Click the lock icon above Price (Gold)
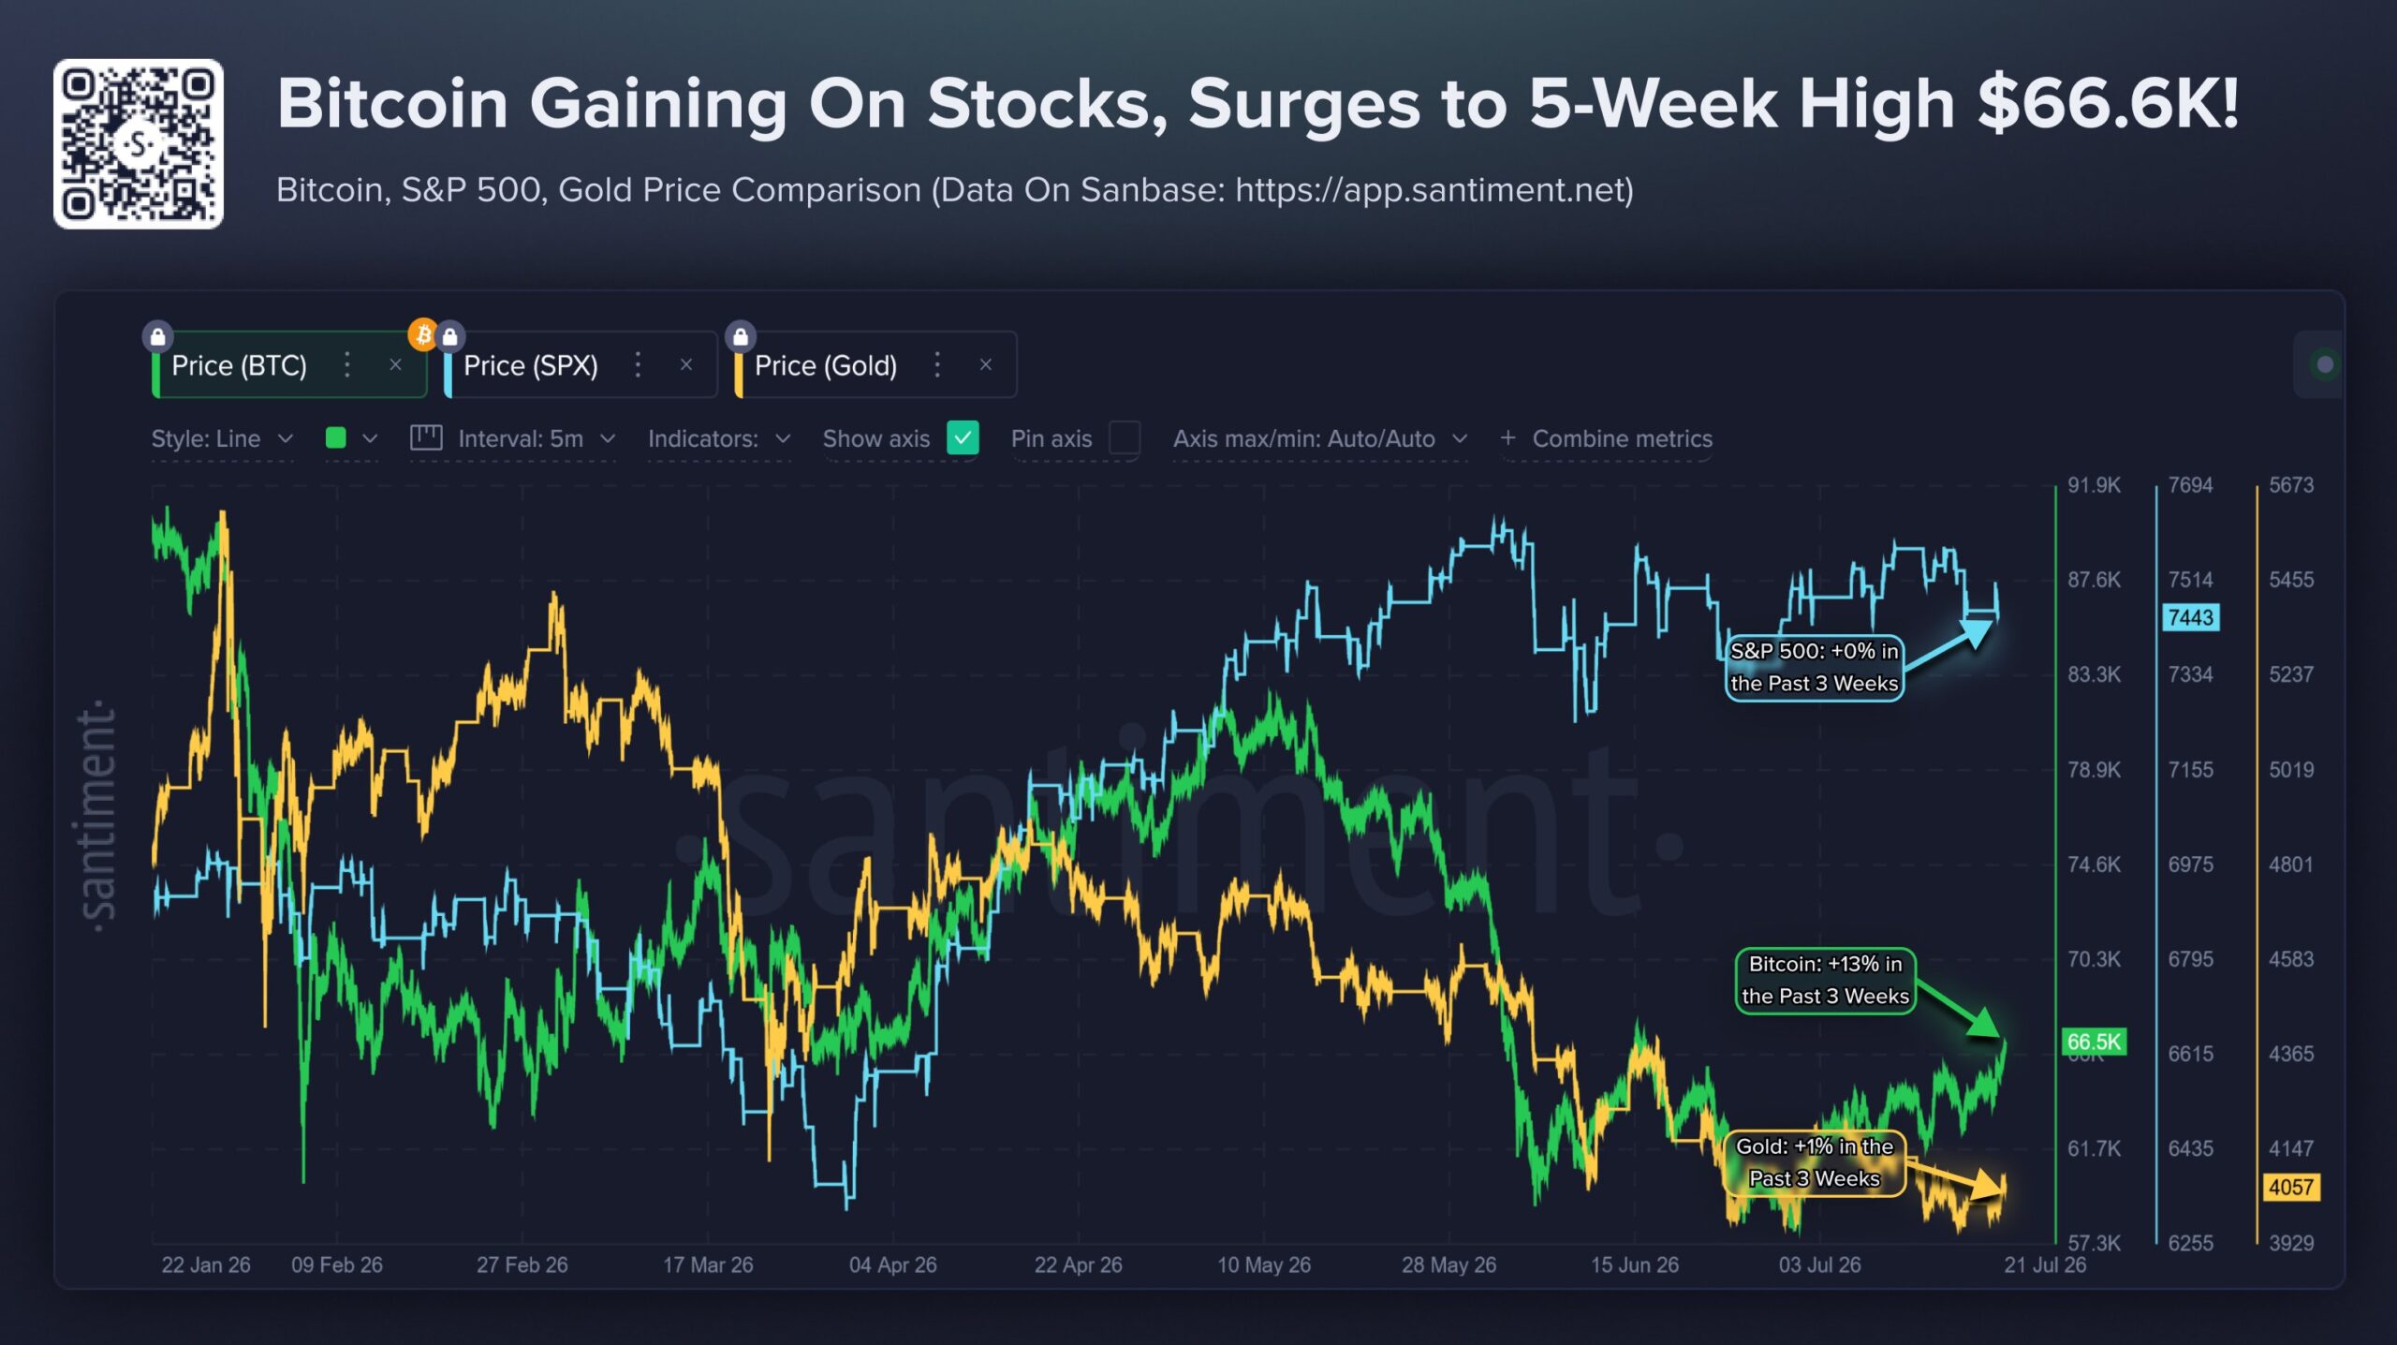Viewport: 2397px width, 1345px height. [x=740, y=336]
